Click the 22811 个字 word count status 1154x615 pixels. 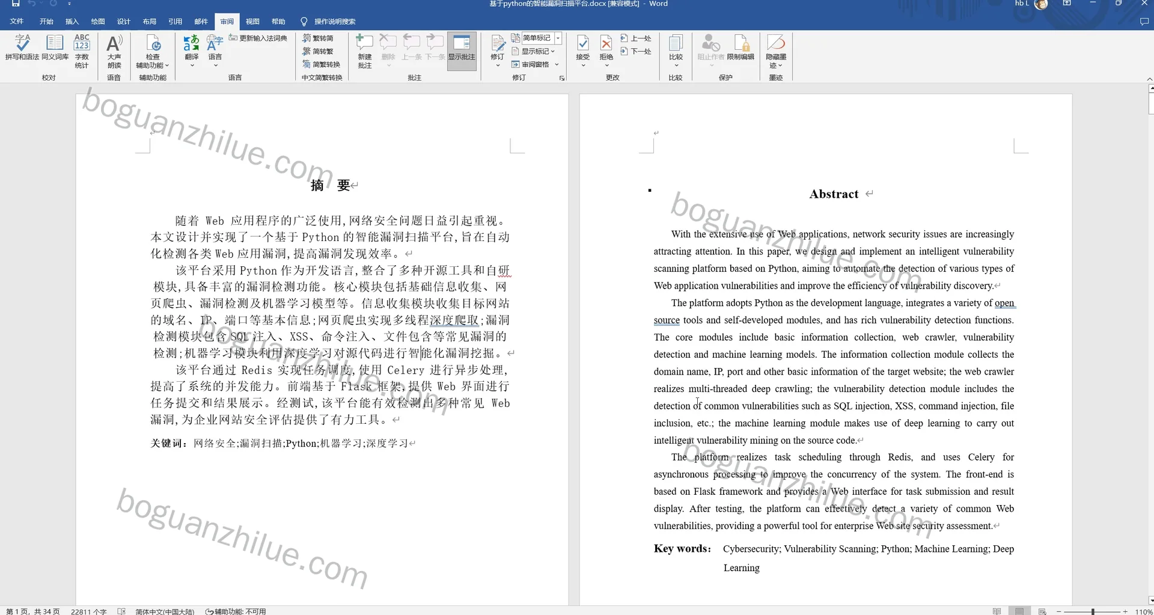click(89, 611)
